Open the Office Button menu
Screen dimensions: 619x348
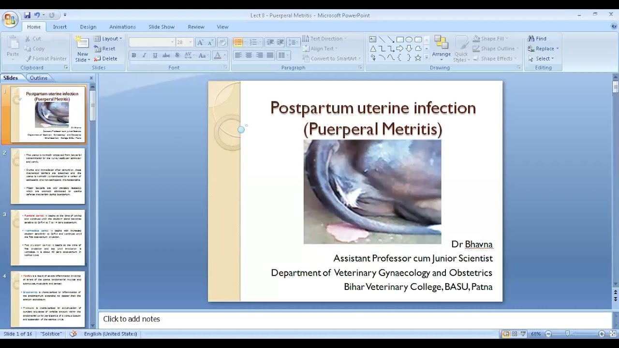(x=10, y=20)
